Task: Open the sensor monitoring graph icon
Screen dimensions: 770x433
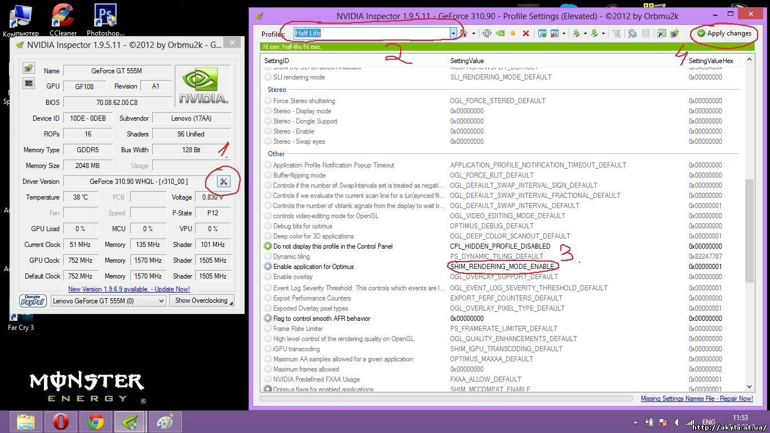Action: click(29, 83)
